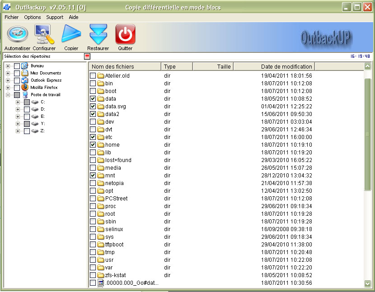Screen dimensions: 375x292
Task: Select the usr folder name
Action: coord(109,260)
